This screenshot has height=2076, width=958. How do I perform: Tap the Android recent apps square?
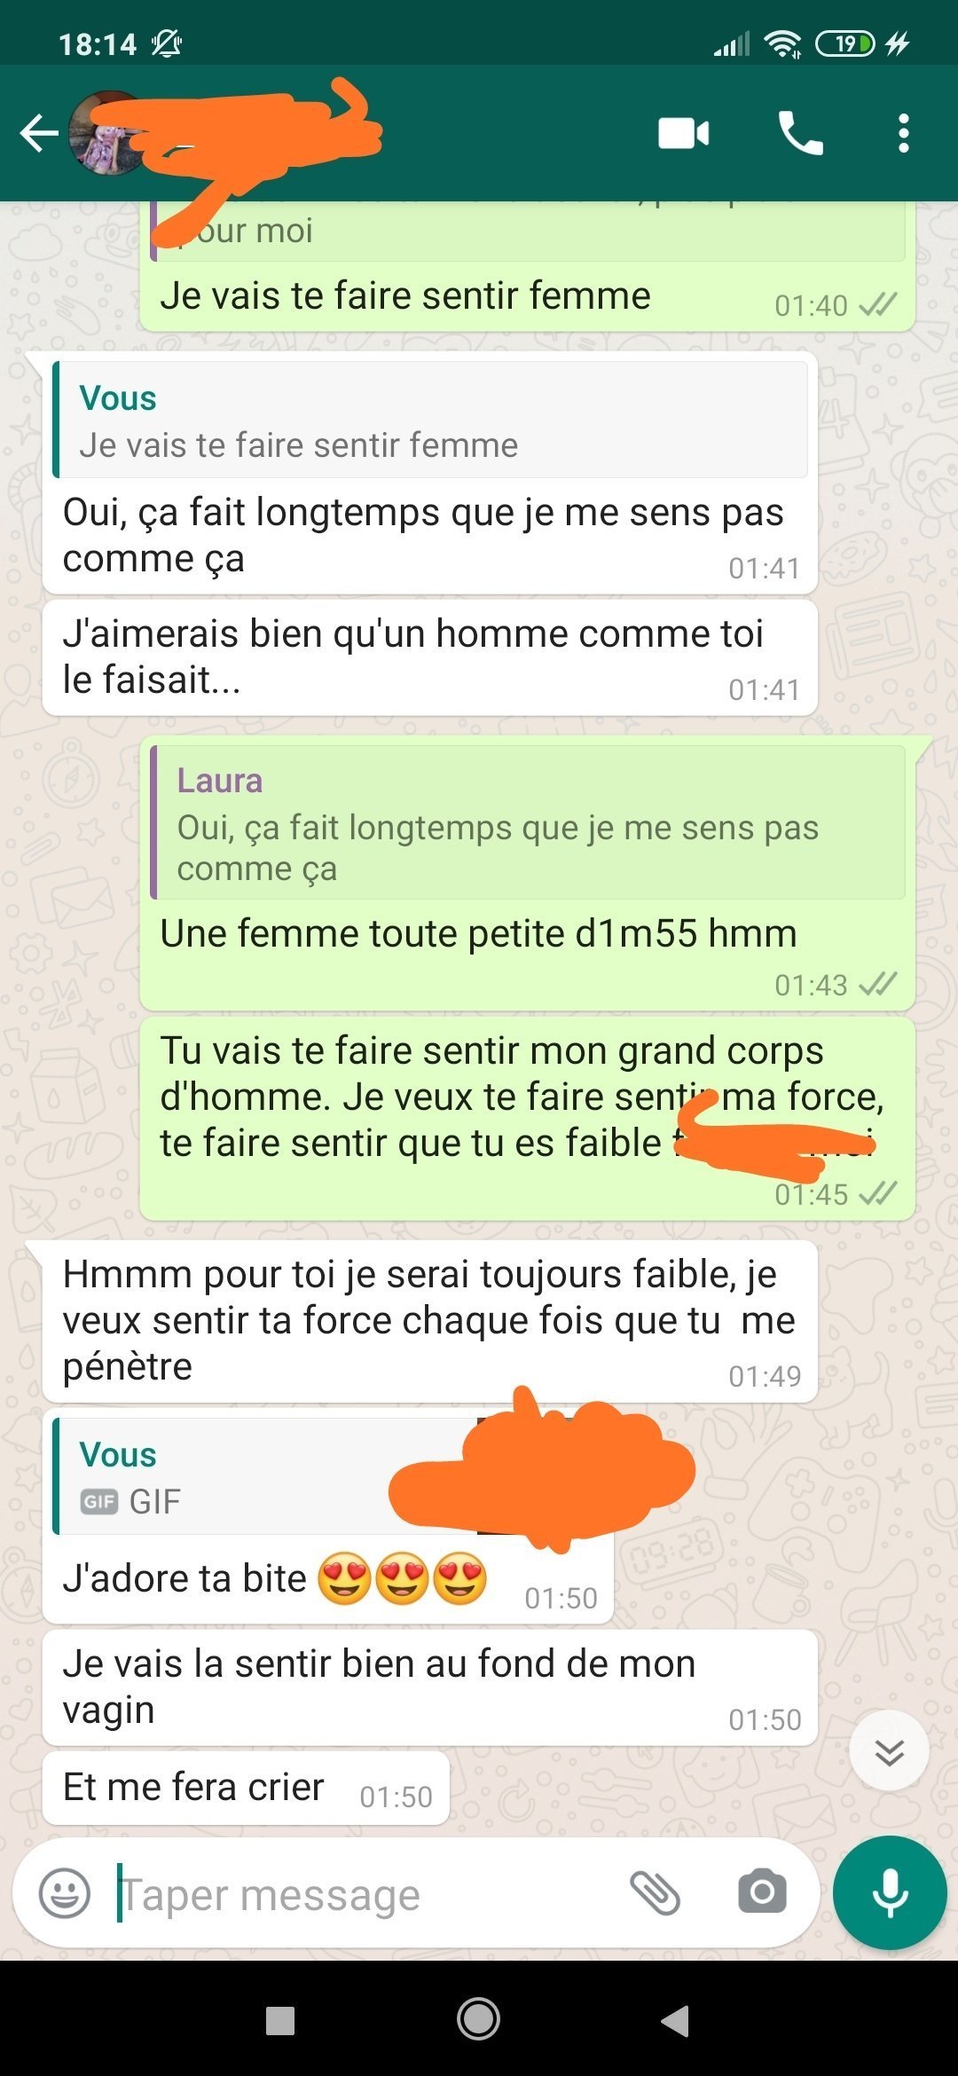click(280, 2020)
